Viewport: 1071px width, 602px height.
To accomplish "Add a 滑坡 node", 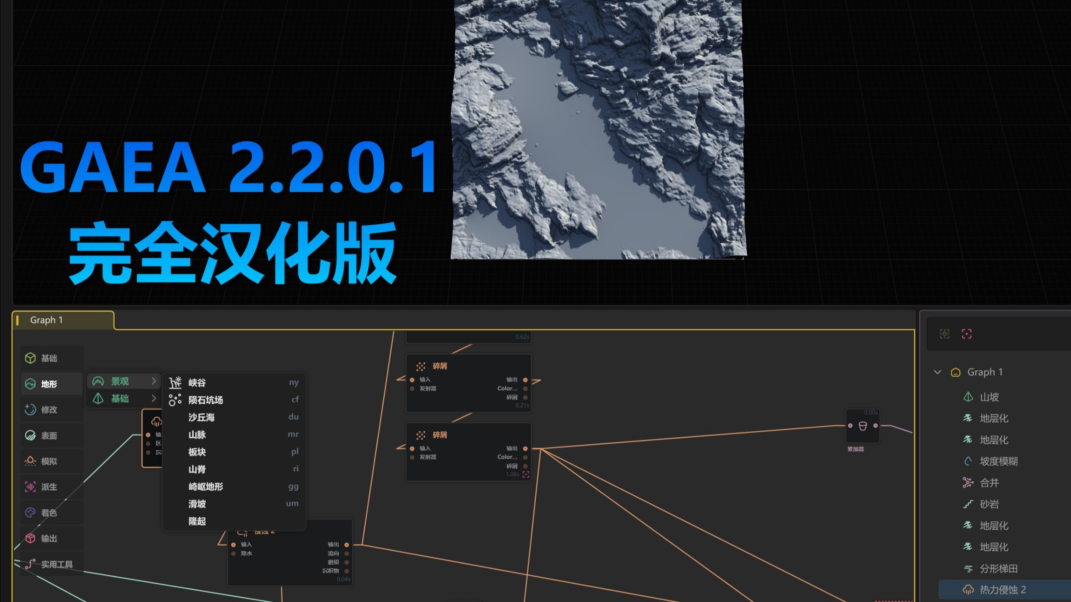I will (234, 504).
